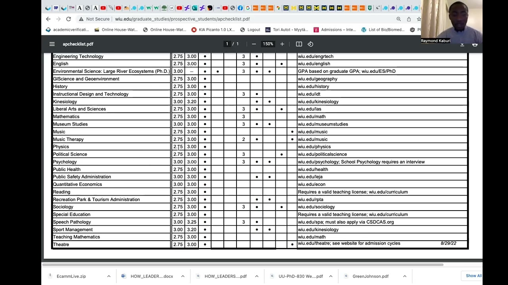Click wiu.edu/museumstudies text
Viewport: 508px width, 285px height.
pyautogui.click(x=323, y=124)
